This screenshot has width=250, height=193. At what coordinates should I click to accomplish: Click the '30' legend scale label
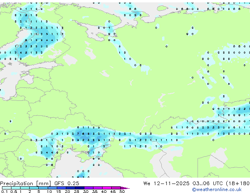point(86,191)
